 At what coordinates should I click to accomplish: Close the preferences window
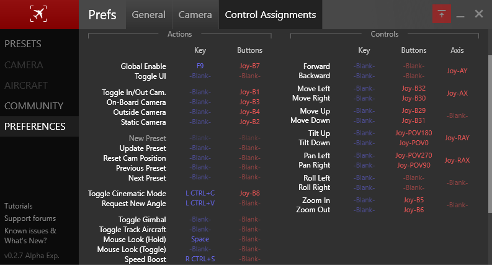point(479,14)
